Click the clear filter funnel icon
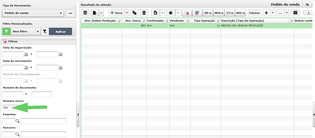The height and width of the screenshot is (138, 315). point(45,32)
